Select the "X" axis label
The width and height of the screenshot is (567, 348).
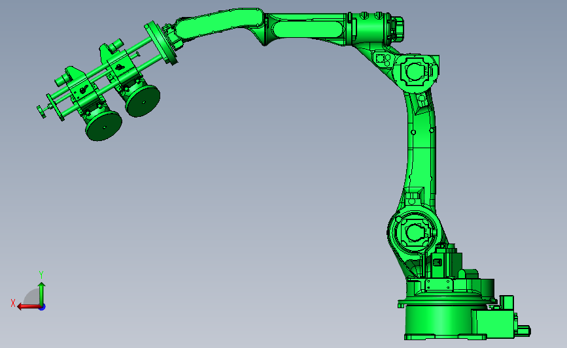click(x=13, y=303)
